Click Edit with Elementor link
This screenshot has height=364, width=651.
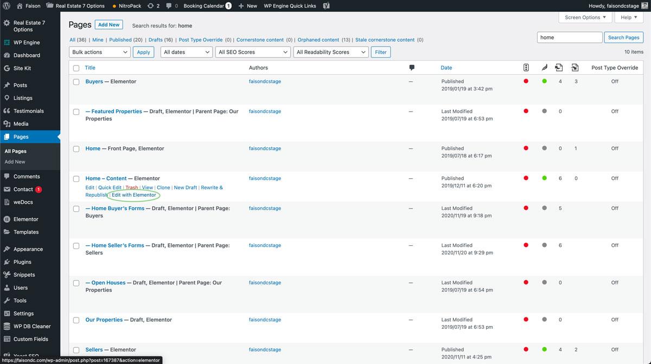[133, 195]
